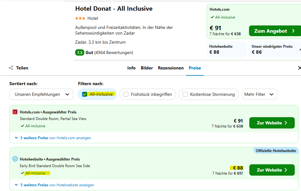Enable the All-inclusive filter checkbox
This screenshot has width=301, height=191.
pyautogui.click(x=85, y=94)
